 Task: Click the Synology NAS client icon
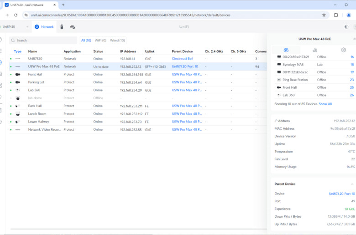279,64
